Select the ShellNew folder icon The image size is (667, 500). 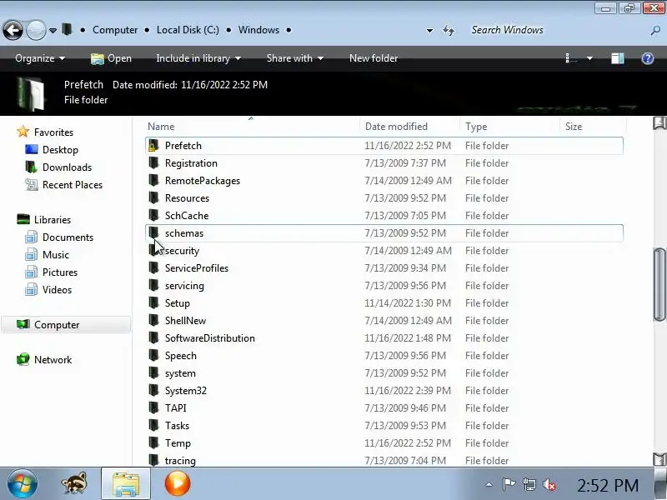[x=153, y=320]
